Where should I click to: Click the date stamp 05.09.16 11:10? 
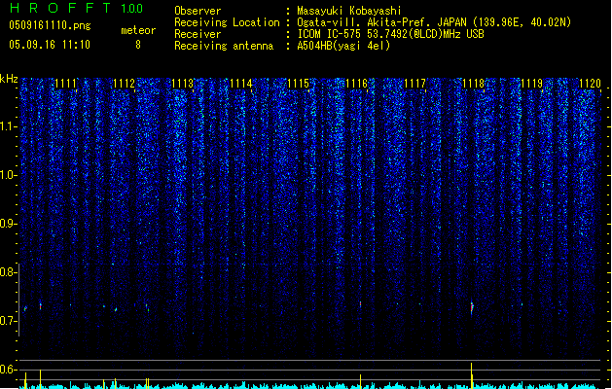pyautogui.click(x=50, y=45)
